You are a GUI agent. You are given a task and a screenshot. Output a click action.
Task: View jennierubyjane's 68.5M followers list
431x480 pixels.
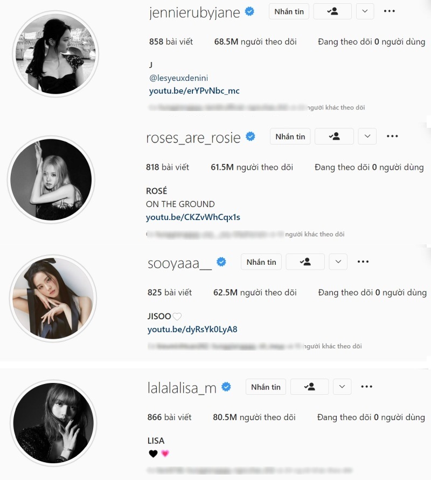pos(255,42)
